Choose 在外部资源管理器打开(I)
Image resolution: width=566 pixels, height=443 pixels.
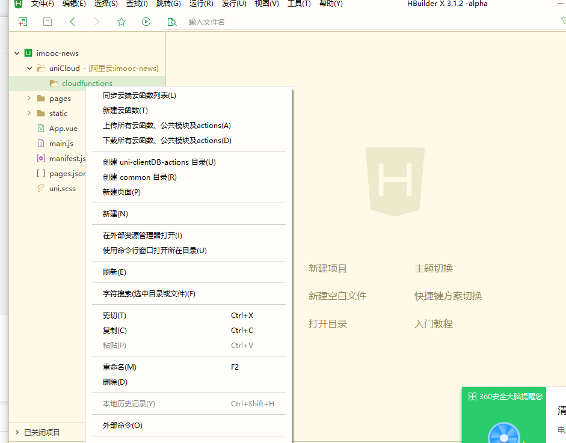tap(189, 236)
